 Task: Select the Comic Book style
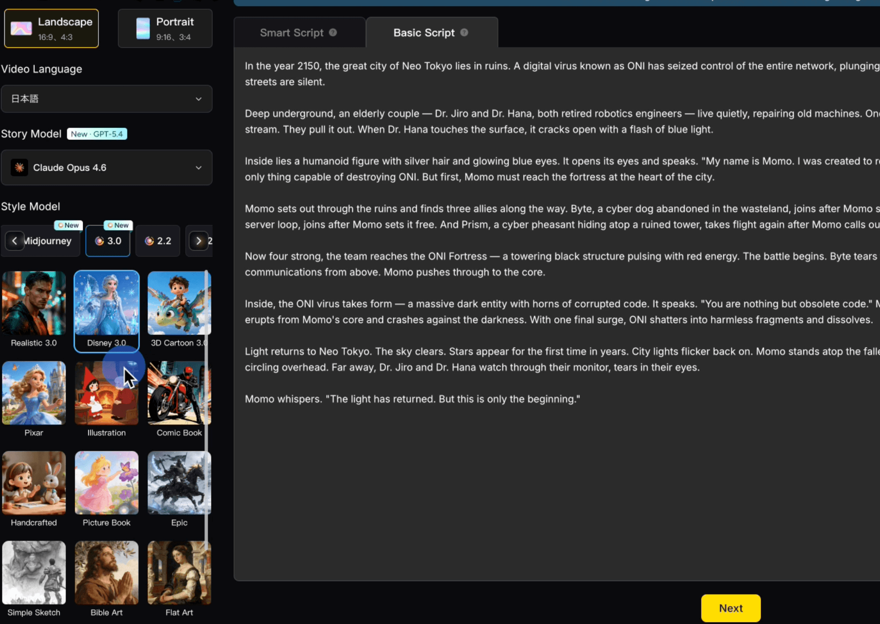pos(179,393)
